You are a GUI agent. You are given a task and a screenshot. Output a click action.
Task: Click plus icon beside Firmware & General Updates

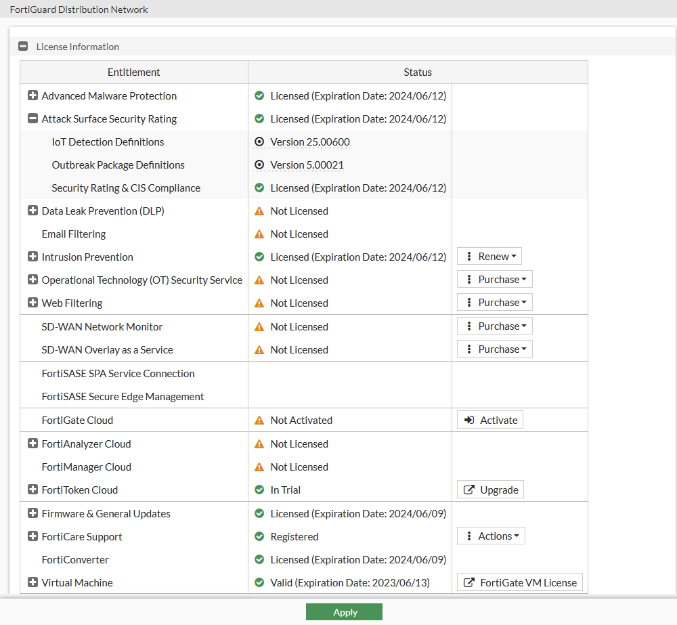pos(32,513)
